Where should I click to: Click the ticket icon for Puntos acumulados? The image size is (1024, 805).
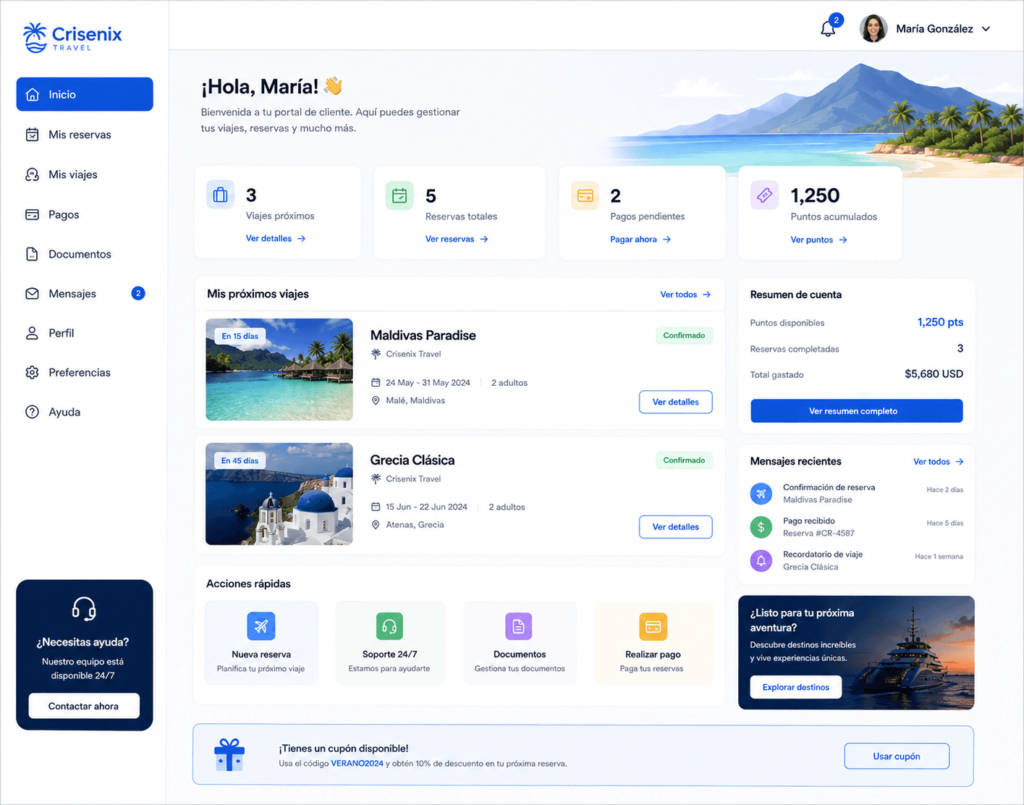click(x=764, y=195)
